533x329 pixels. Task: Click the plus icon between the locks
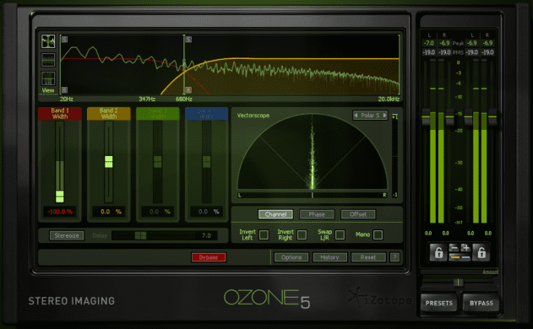[x=465, y=248]
